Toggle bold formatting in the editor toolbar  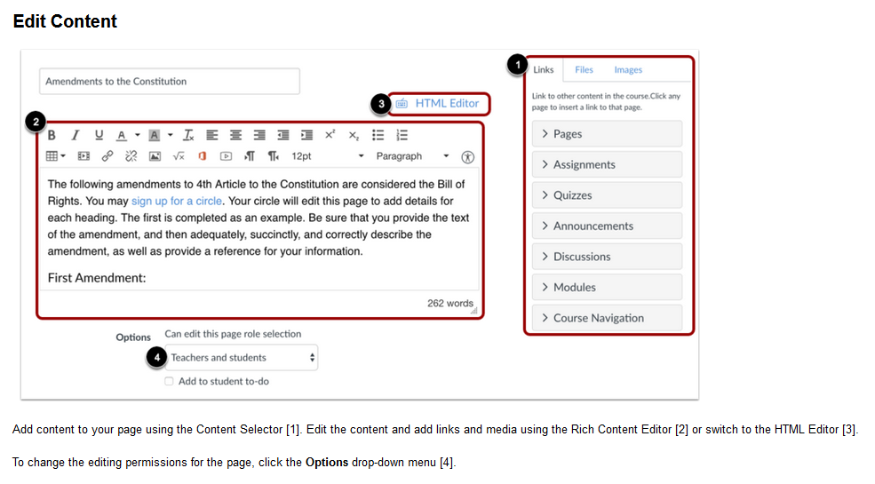click(x=52, y=135)
